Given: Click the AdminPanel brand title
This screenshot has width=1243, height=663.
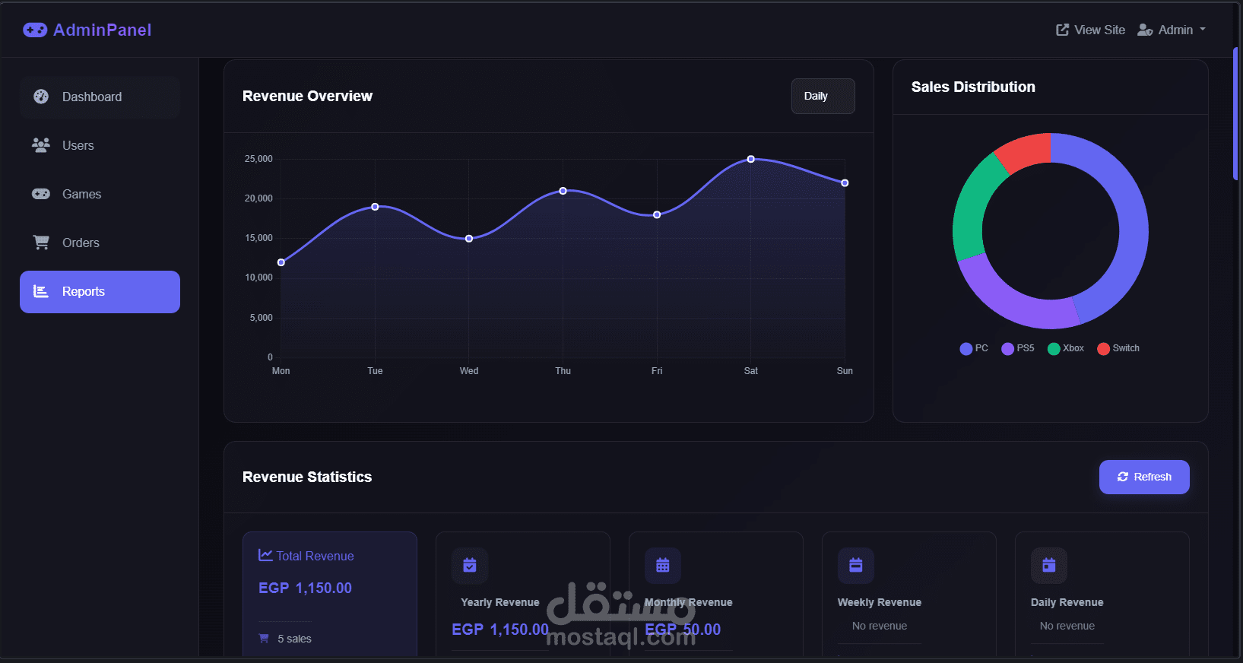Looking at the screenshot, I should click(103, 30).
